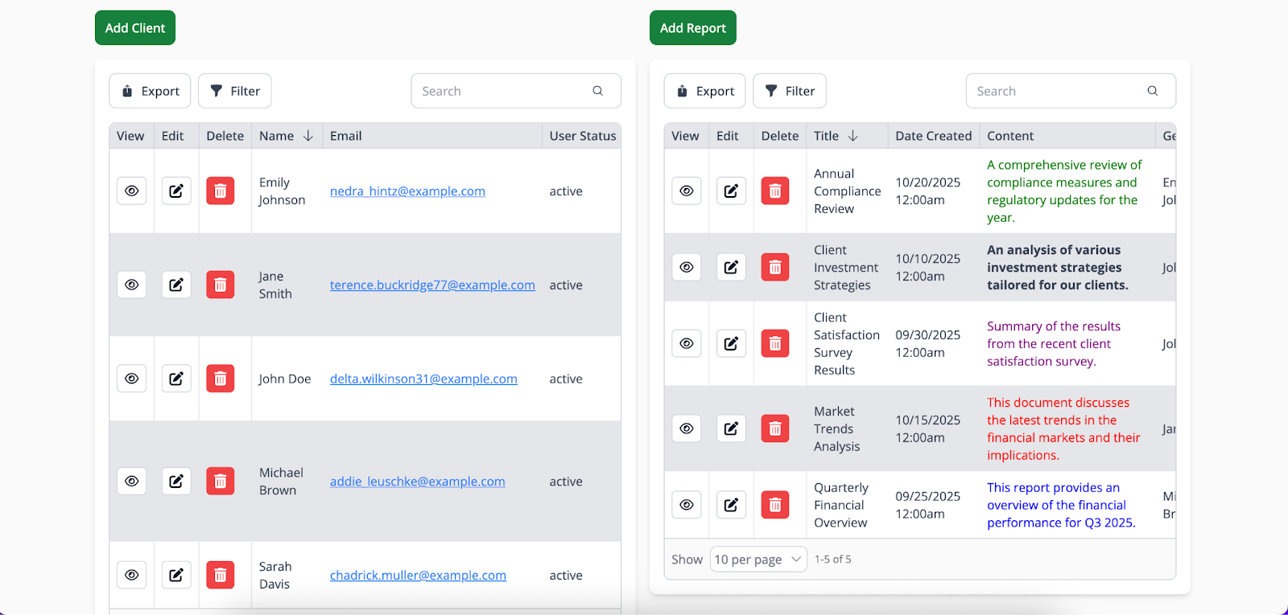Delete the Sarah Davis client
This screenshot has height=615, width=1288.
[x=220, y=575]
